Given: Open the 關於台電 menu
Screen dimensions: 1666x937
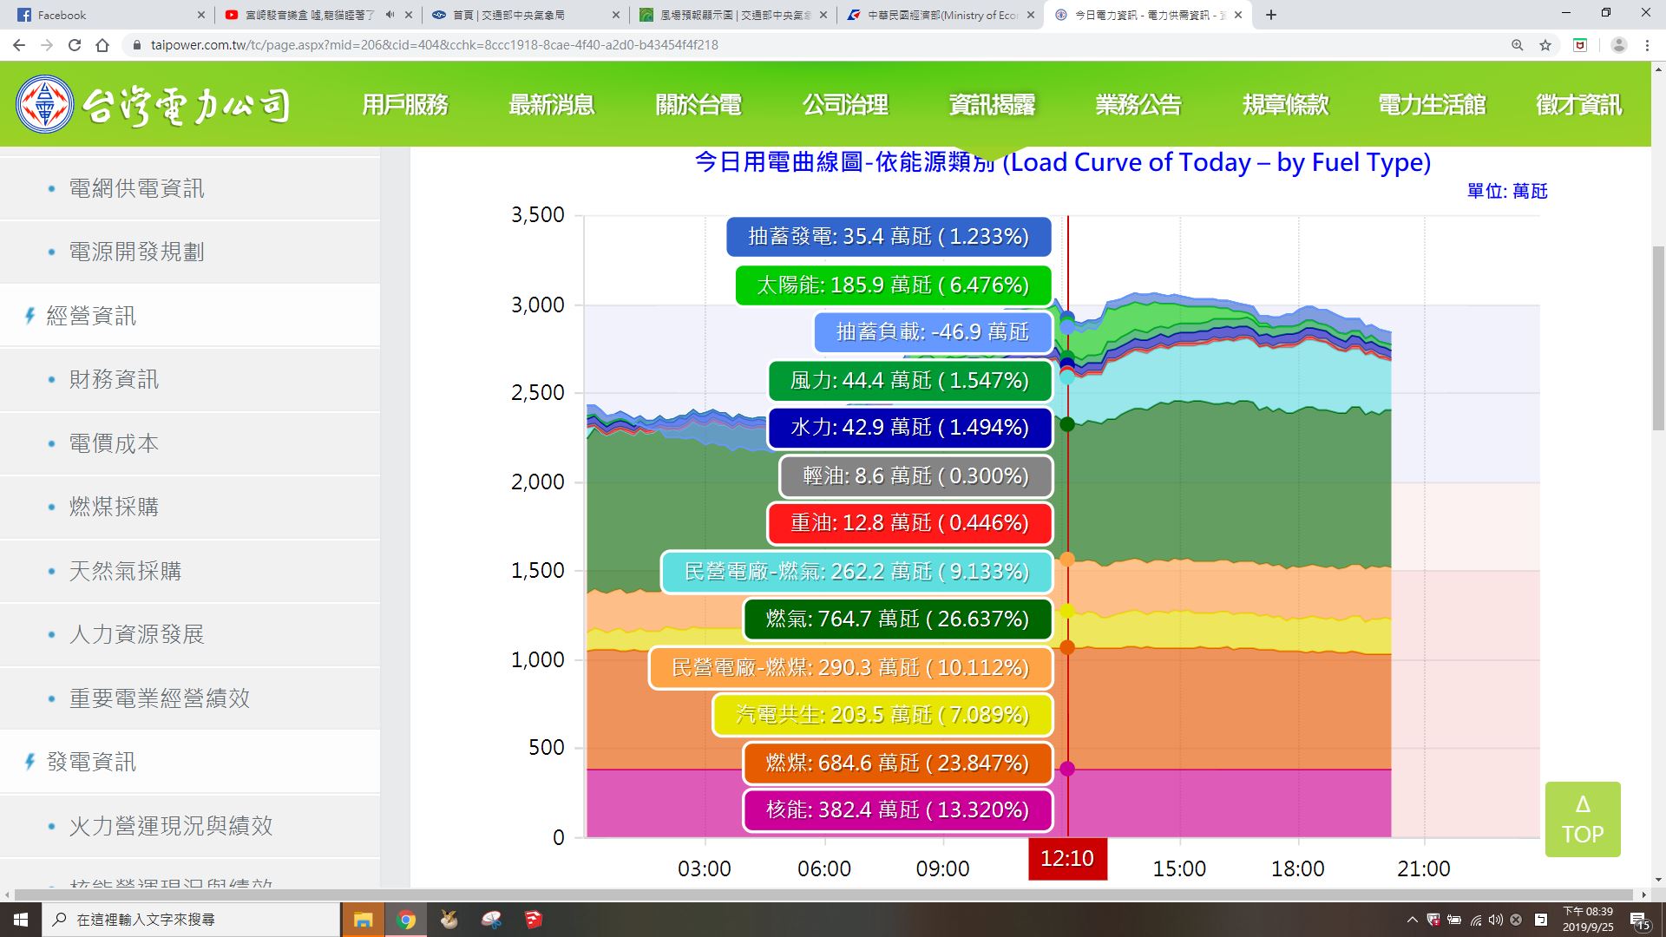Looking at the screenshot, I should pos(699,105).
